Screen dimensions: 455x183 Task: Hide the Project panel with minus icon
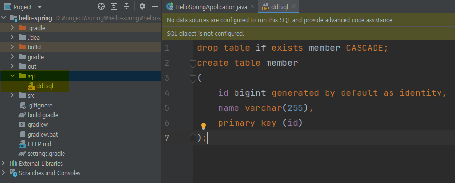point(155,6)
